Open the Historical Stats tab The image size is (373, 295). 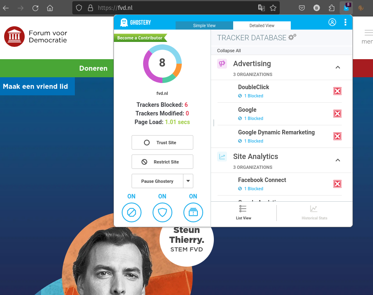point(314,213)
